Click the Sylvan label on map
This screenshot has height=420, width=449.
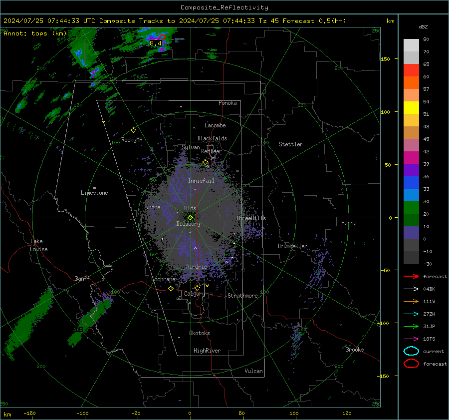(x=191, y=147)
